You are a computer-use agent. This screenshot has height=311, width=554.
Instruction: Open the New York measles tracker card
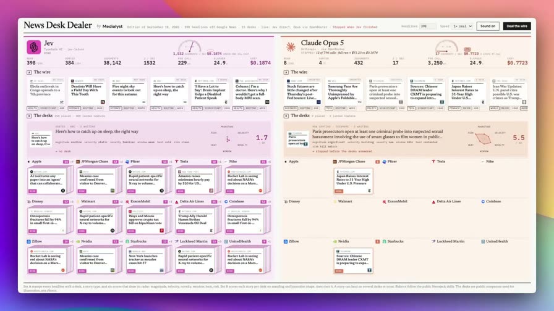click(x=145, y=261)
